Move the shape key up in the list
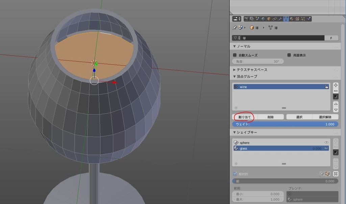Viewport: 346px width, 204px height. (336, 161)
